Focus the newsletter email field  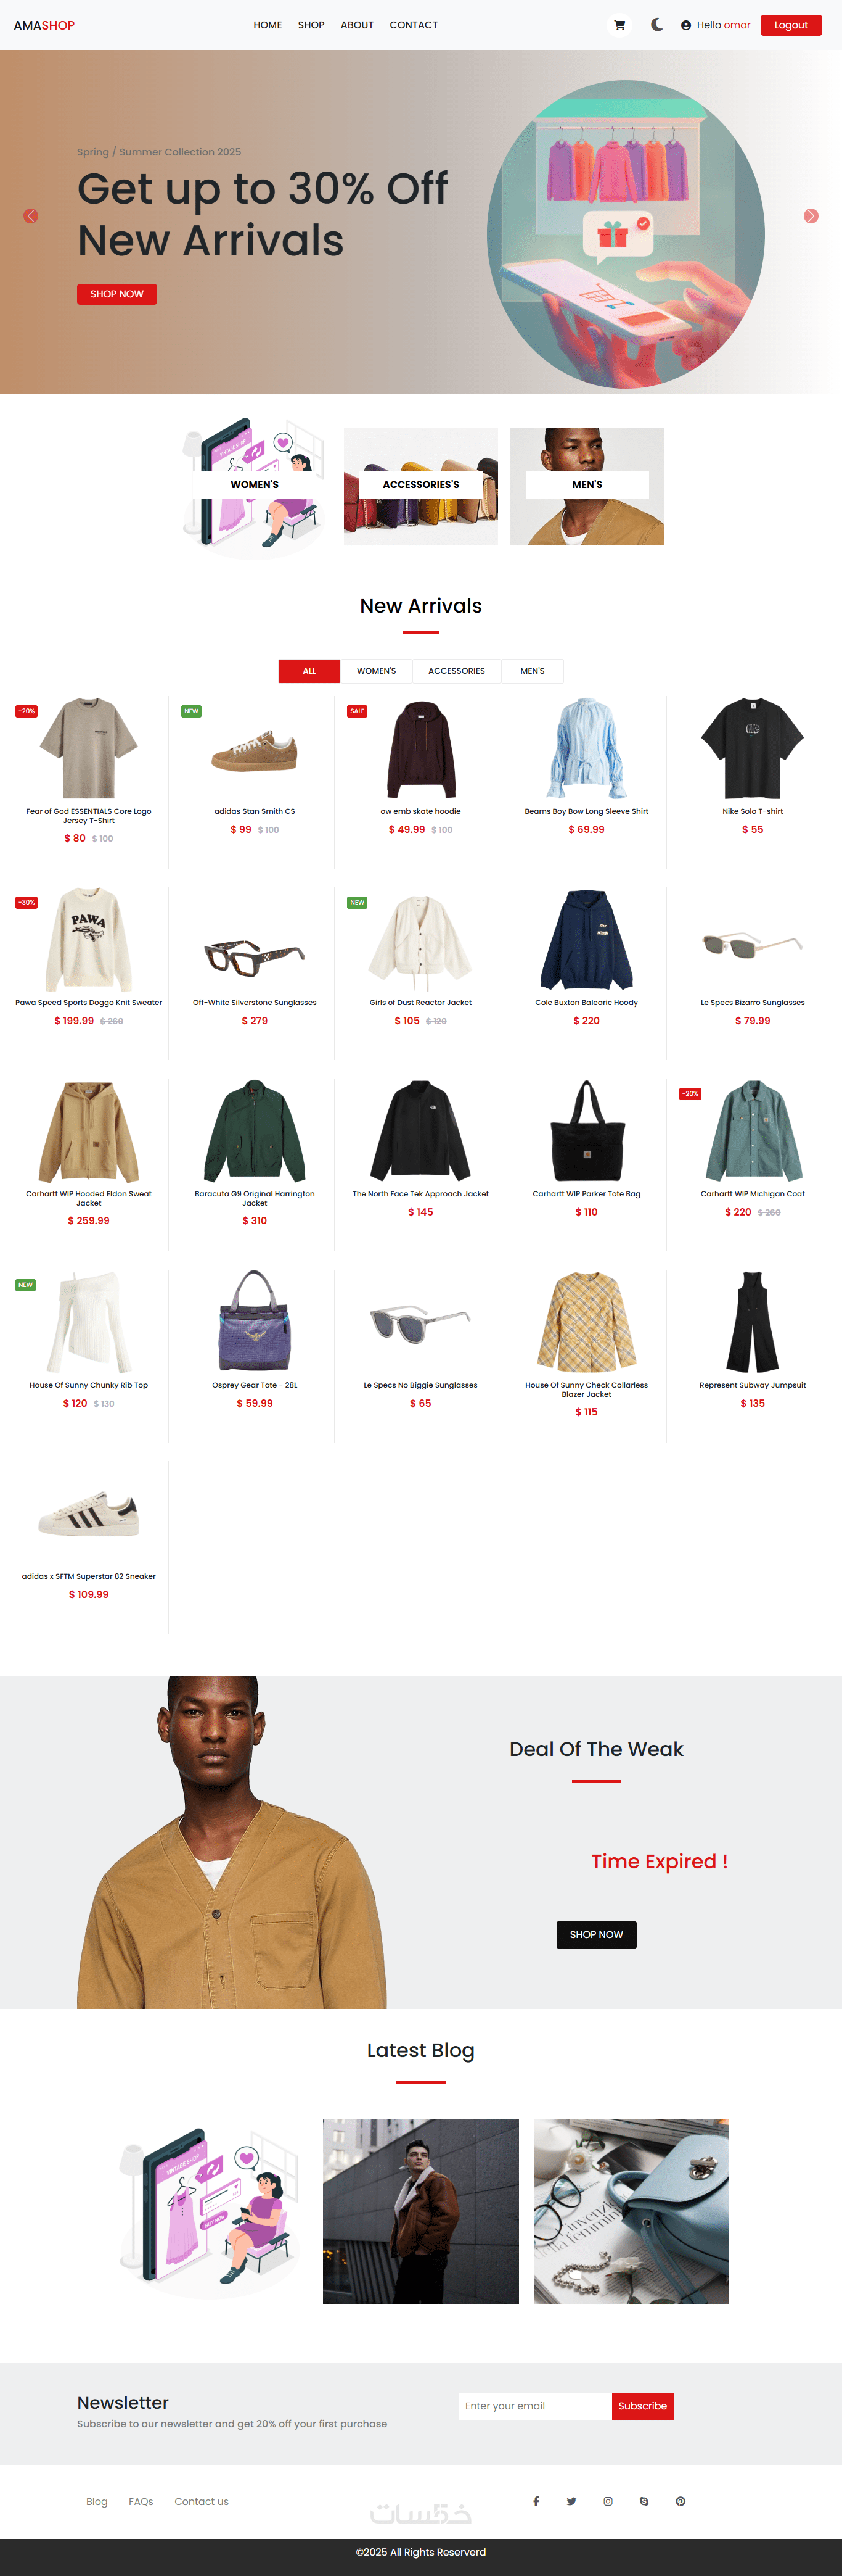click(x=536, y=2406)
